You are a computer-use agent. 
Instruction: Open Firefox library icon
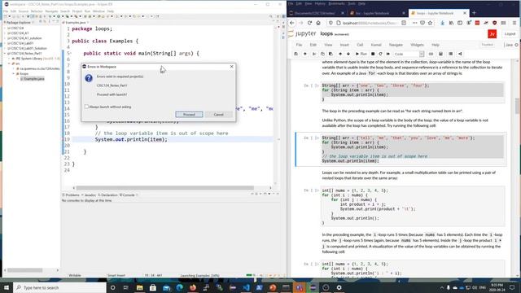[451, 23]
